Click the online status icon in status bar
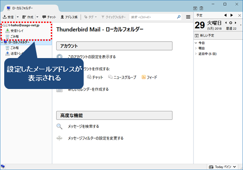The width and height of the screenshot is (243, 170). point(3,167)
